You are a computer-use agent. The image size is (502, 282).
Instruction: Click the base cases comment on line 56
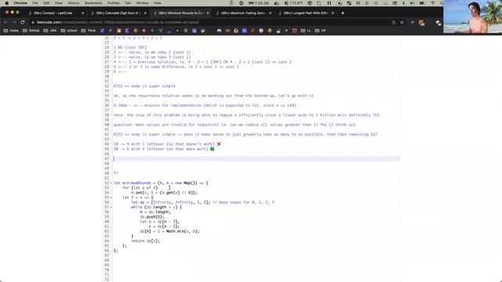pyautogui.click(x=243, y=202)
